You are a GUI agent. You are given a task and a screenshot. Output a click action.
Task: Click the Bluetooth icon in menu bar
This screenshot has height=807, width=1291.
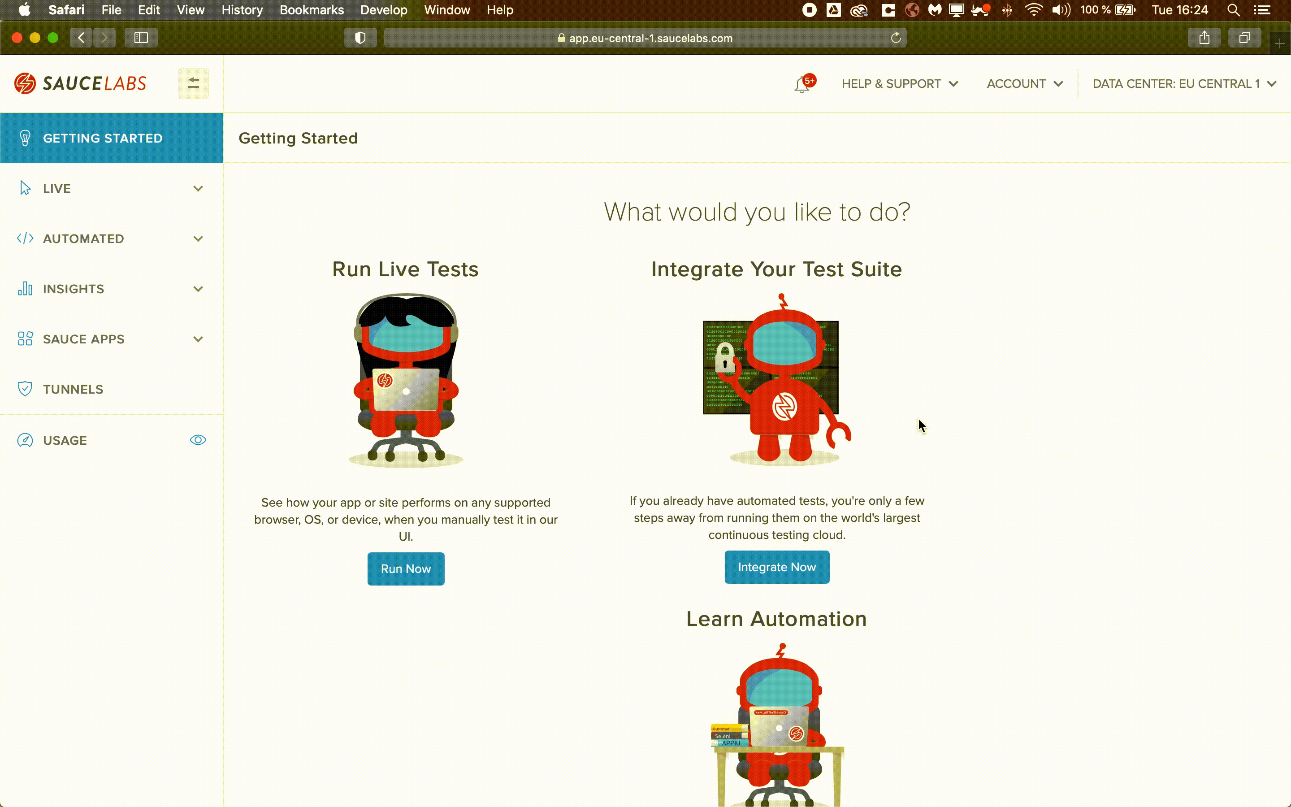click(1007, 10)
